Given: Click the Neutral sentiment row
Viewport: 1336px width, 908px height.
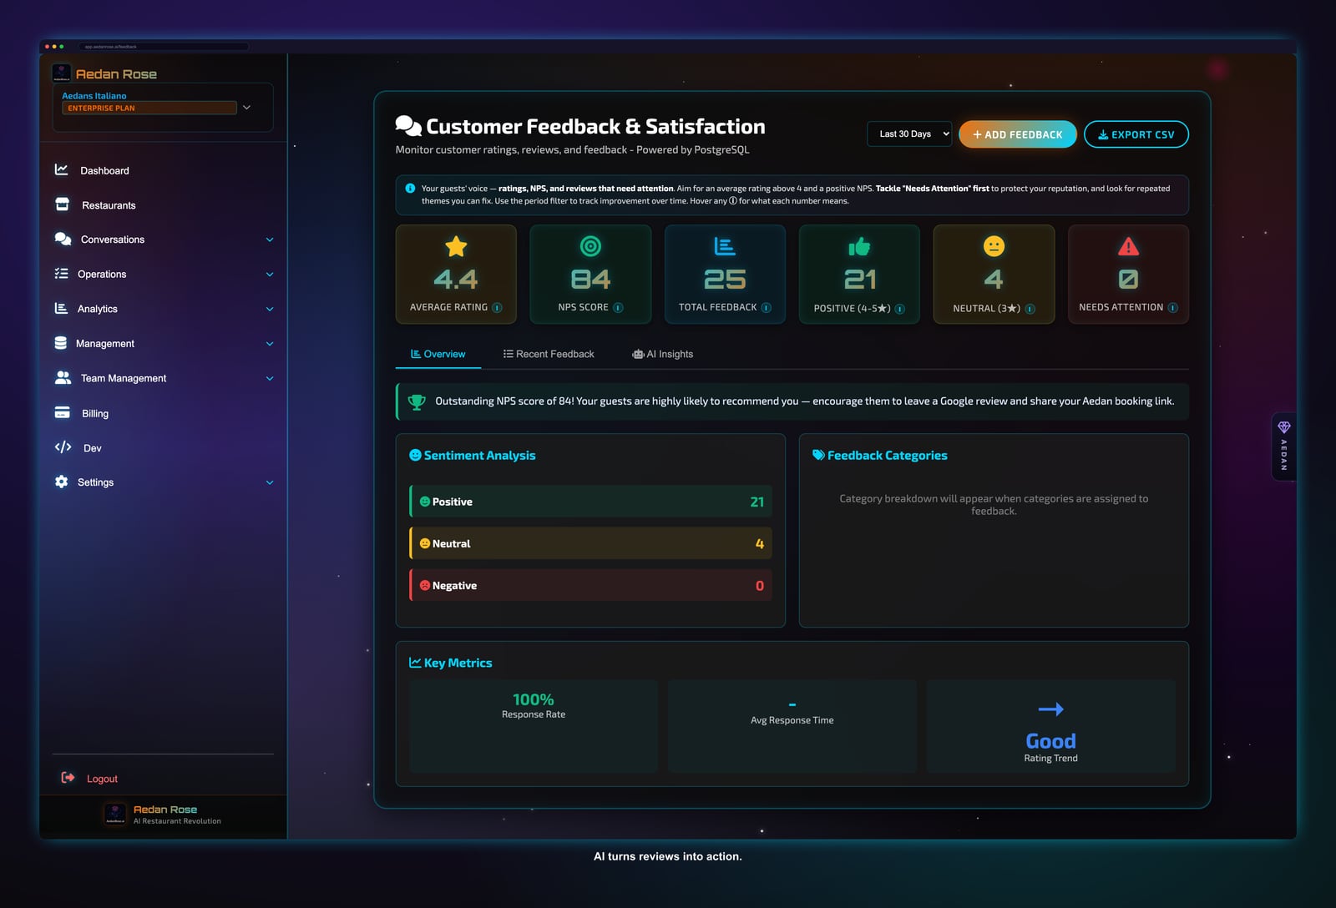Looking at the screenshot, I should [590, 543].
